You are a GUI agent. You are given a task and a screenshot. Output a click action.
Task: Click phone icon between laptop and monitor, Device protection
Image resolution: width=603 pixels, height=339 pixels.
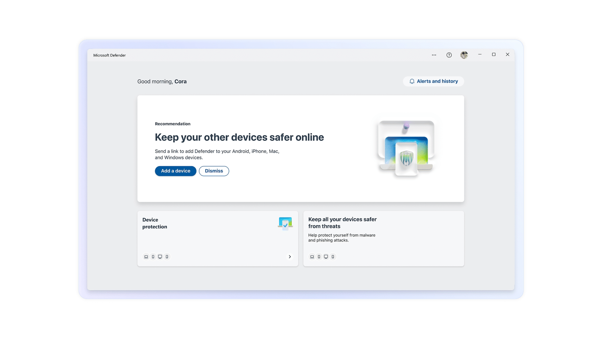pos(153,257)
